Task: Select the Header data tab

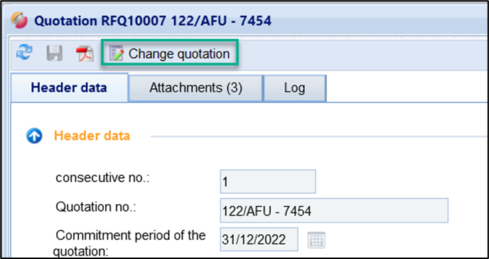Action: tap(69, 88)
